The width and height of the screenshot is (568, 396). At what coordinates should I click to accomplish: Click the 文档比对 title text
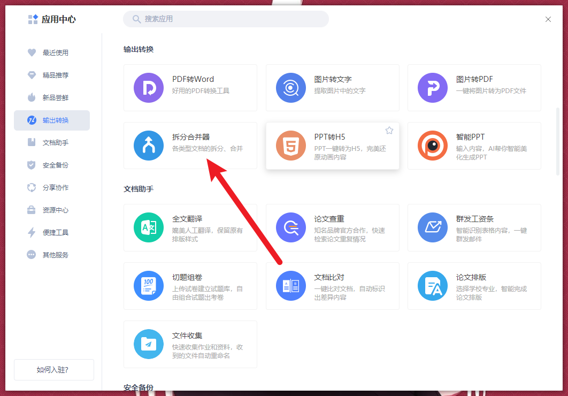pyautogui.click(x=329, y=277)
